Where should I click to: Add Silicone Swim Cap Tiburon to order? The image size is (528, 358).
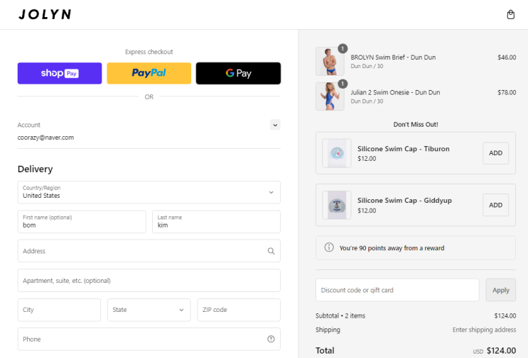click(496, 153)
